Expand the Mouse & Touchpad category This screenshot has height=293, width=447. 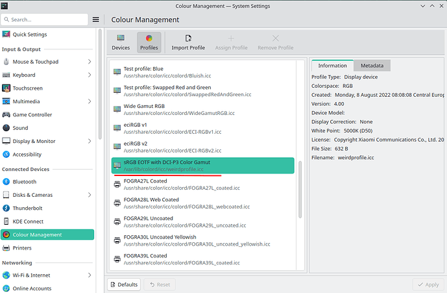coord(90,62)
